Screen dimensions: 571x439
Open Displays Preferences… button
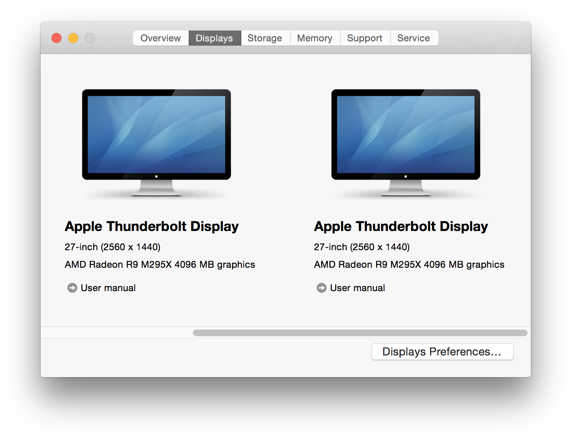[442, 352]
